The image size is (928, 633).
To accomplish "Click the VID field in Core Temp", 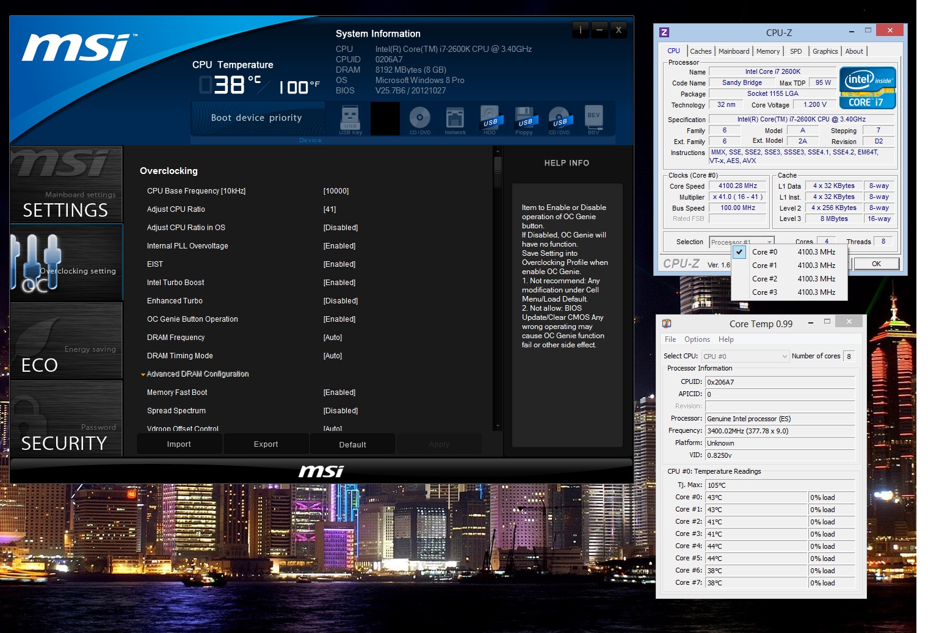I will (x=780, y=455).
